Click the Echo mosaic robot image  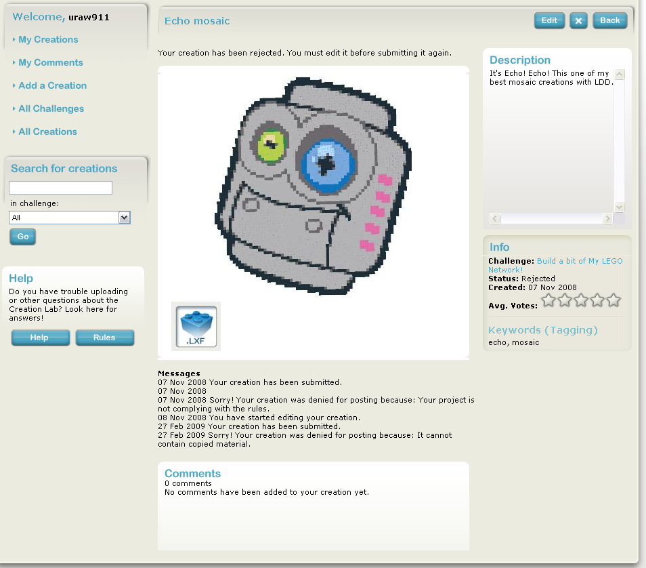pyautogui.click(x=313, y=186)
